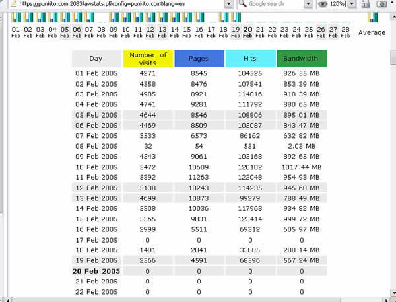Click the camera icon at top right
396x302 pixels.
click(x=381, y=4)
